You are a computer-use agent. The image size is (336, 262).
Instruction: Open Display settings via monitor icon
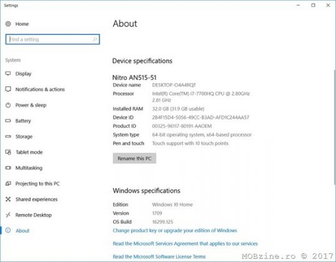click(8, 74)
